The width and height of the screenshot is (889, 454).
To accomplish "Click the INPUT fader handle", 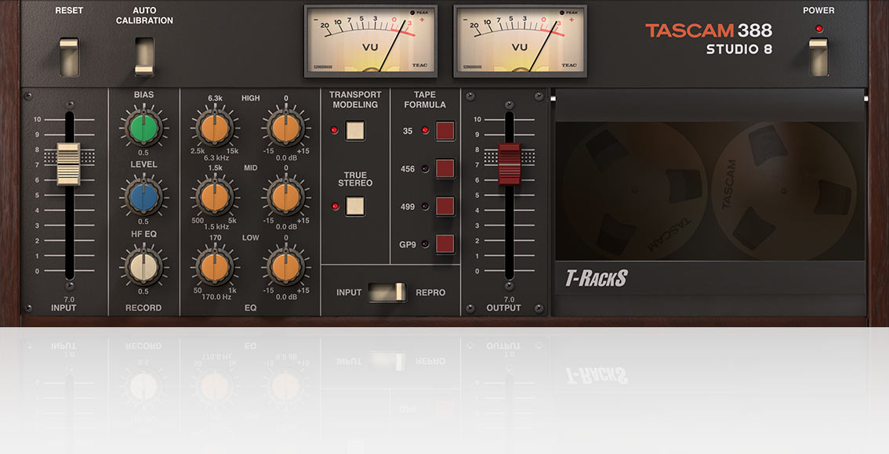I will pos(69,164).
